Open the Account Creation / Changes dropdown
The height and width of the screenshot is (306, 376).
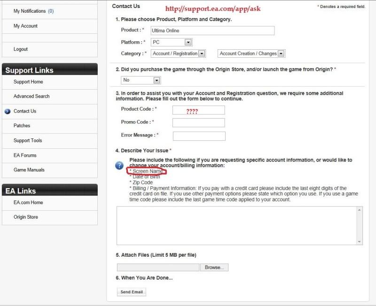251,54
